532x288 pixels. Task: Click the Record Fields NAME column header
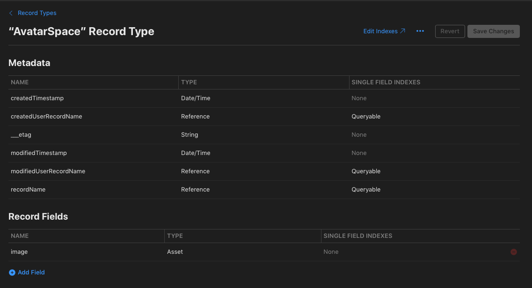20,236
